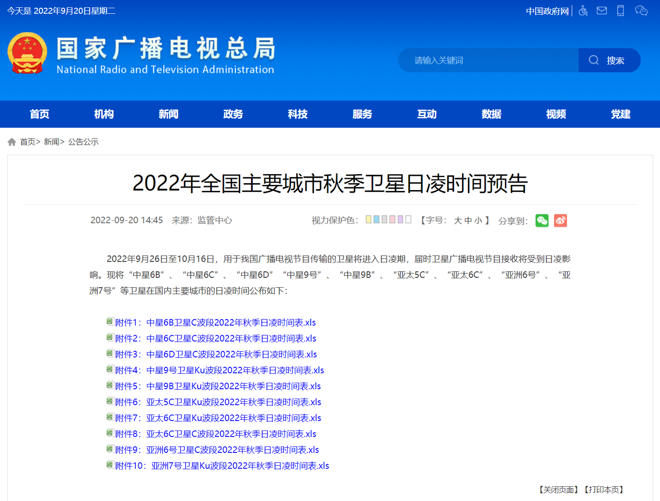Screen dimensions: 660x501
Task: Download 附件3 中星6D卫星C波段 xls
Action: tap(216, 354)
